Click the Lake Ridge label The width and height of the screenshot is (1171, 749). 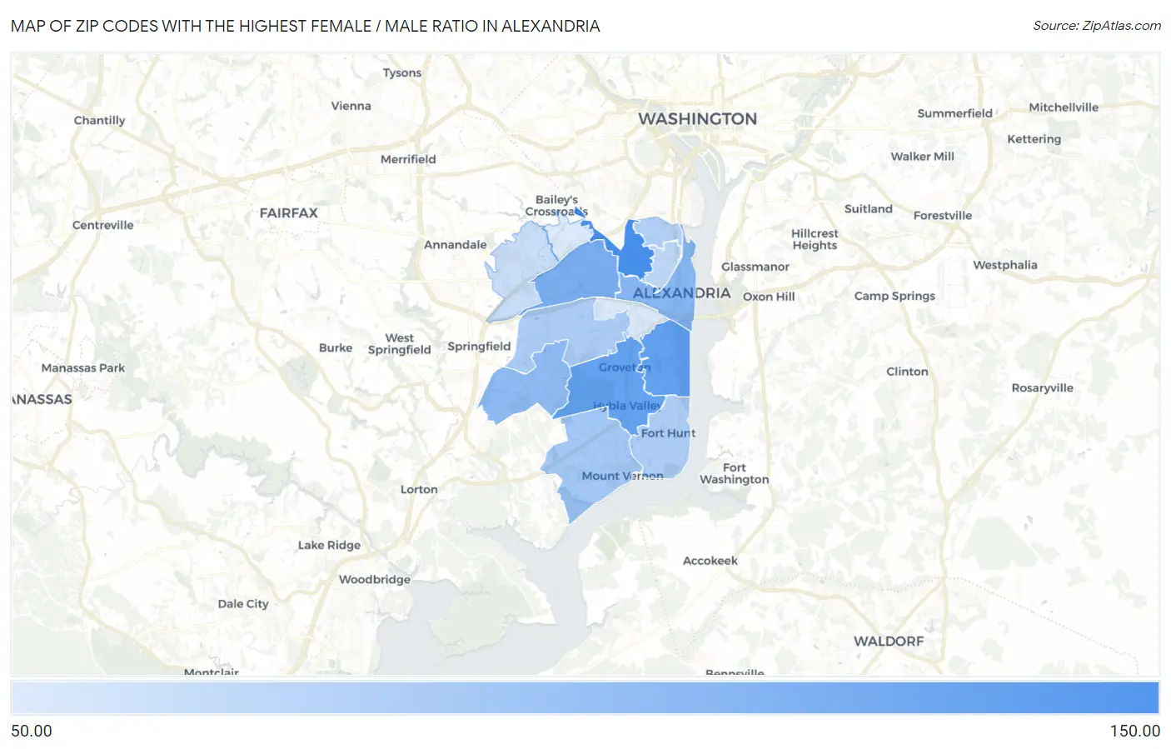[x=329, y=546]
